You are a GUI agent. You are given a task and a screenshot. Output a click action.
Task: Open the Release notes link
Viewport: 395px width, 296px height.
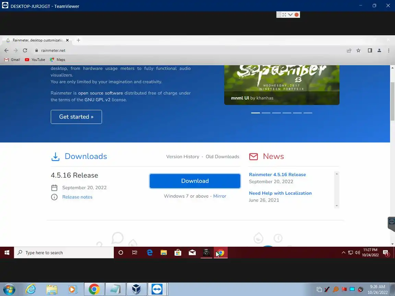tap(77, 197)
